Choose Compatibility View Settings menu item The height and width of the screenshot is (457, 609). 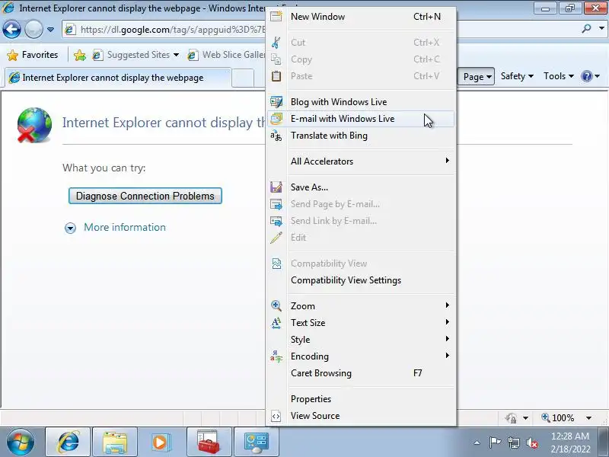(x=361, y=280)
